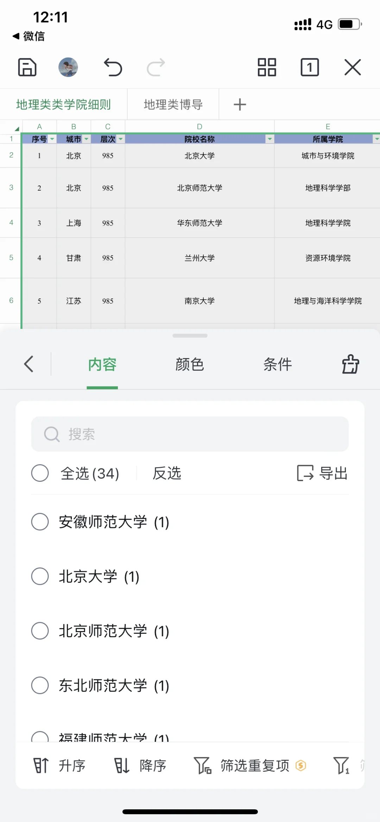This screenshot has width=380, height=822.
Task: Add a new sheet with plus icon
Action: point(240,104)
